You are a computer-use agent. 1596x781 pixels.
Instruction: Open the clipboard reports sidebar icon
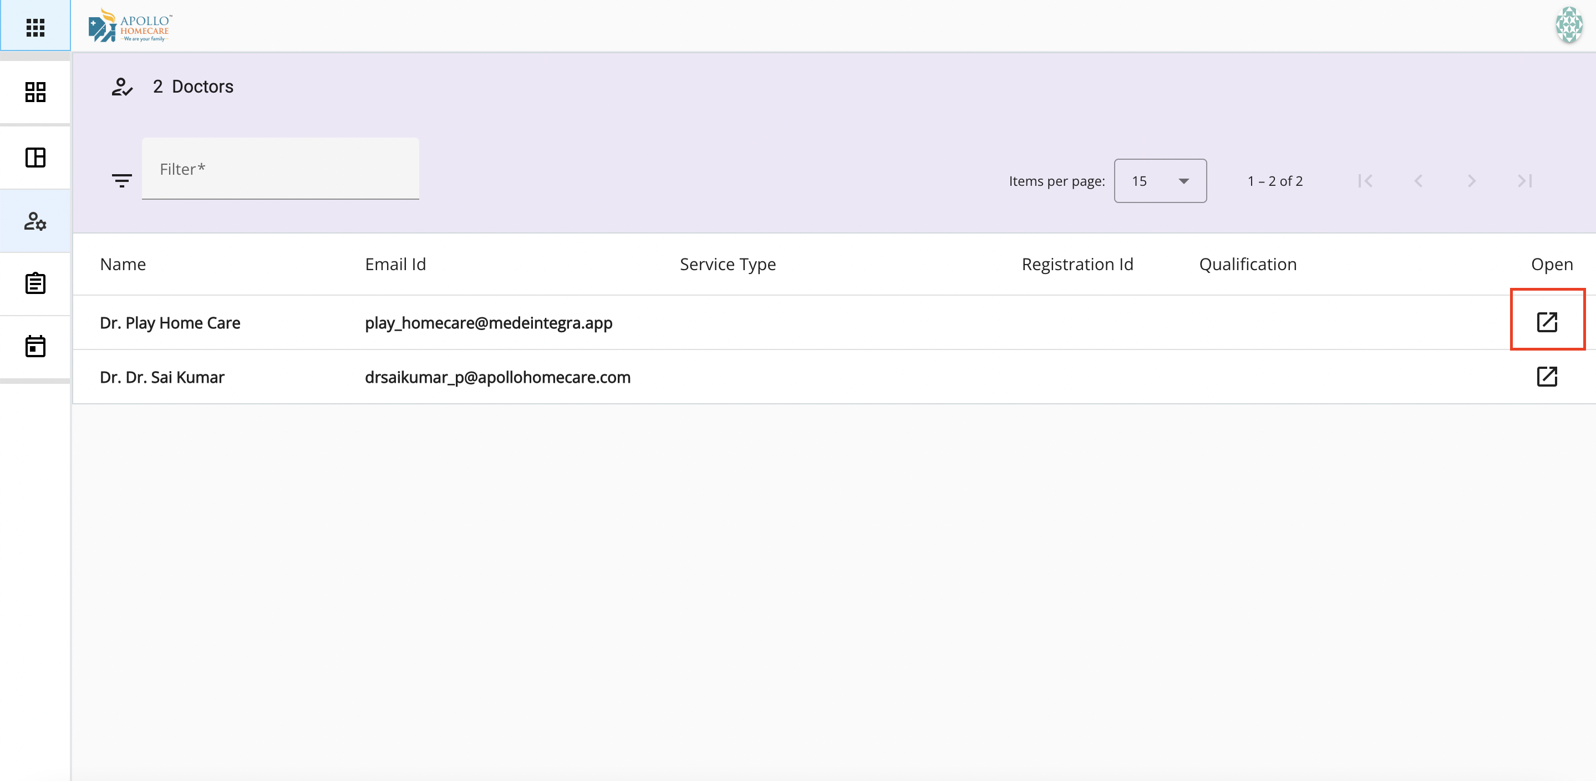35,283
